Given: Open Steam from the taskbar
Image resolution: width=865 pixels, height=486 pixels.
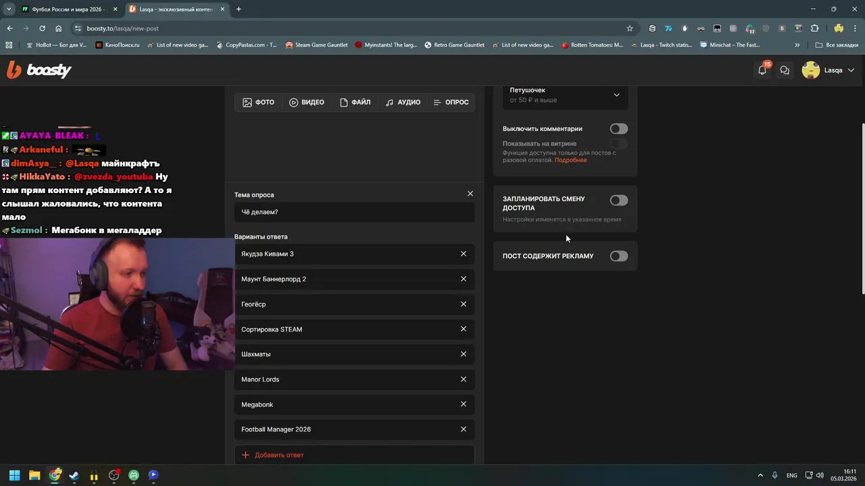Looking at the screenshot, I should click(x=74, y=475).
